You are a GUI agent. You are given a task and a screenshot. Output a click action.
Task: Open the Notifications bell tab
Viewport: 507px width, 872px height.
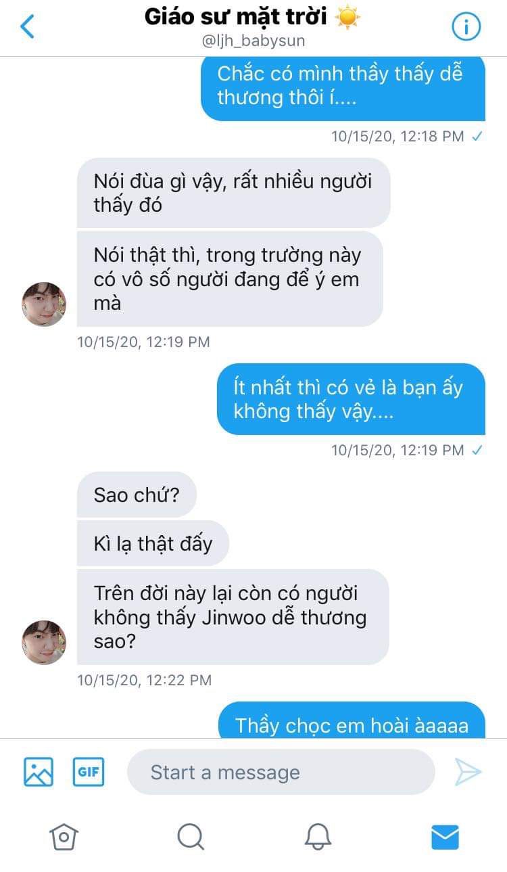318,837
